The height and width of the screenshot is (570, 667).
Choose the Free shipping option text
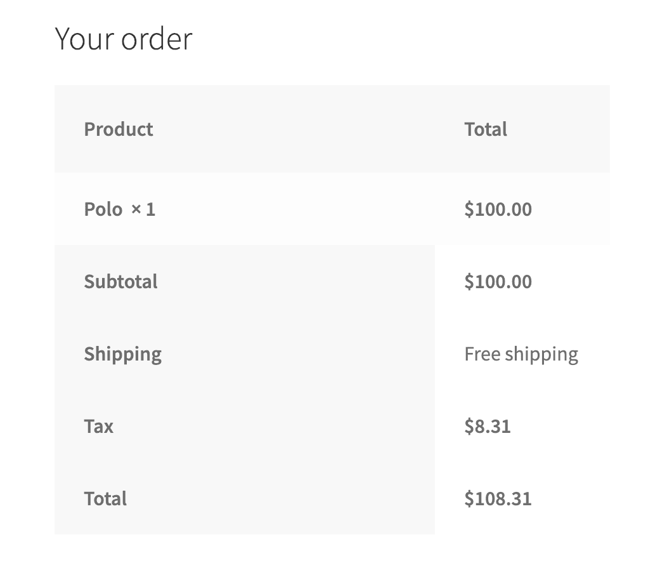click(x=521, y=354)
